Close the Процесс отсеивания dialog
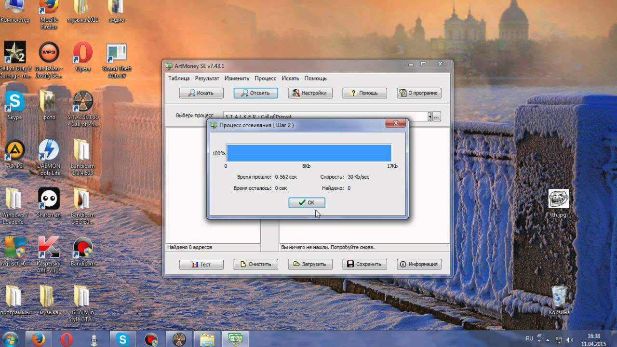Screen dimensions: 617x347 pyautogui.click(x=395, y=123)
